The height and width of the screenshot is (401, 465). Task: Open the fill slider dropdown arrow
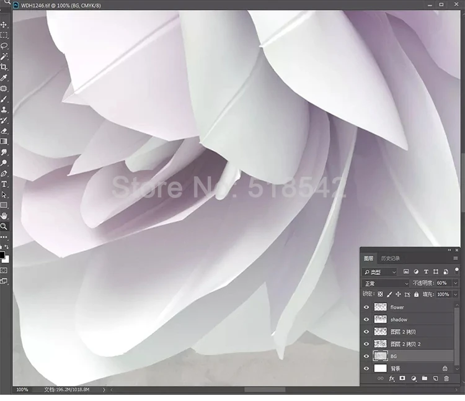click(456, 294)
